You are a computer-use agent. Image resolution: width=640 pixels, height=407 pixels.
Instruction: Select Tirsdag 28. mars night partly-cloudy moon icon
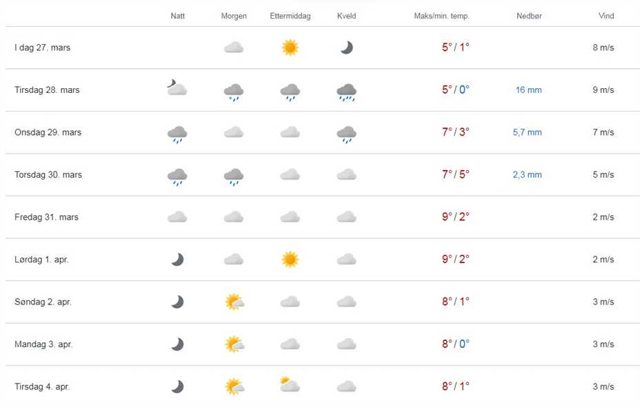tap(177, 88)
